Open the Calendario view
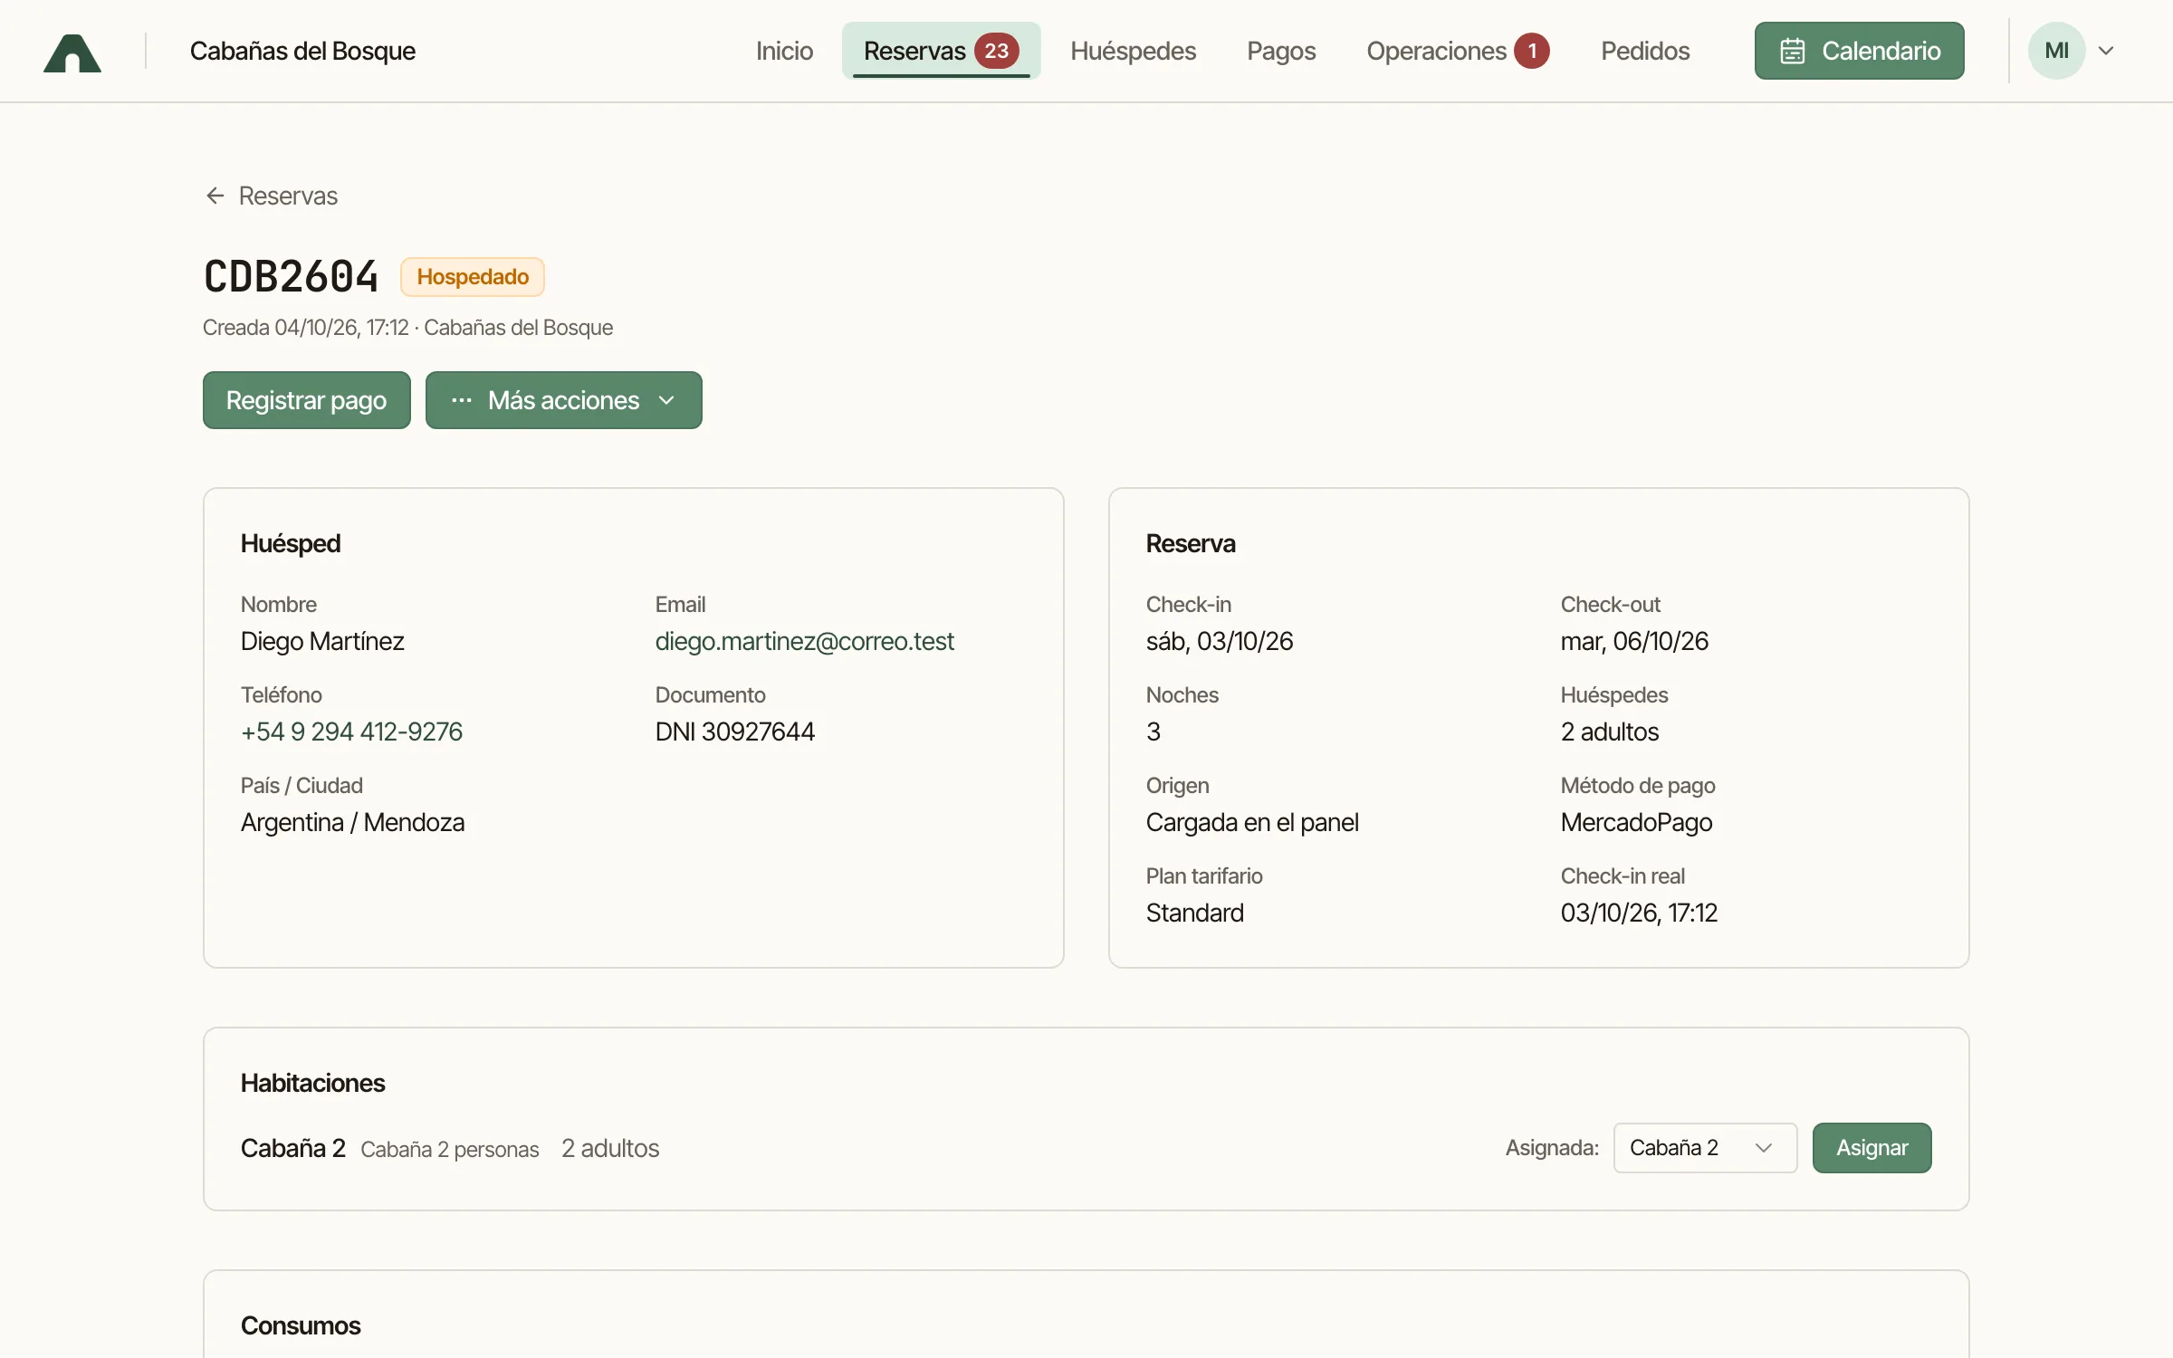Image resolution: width=2173 pixels, height=1358 pixels. [1859, 51]
